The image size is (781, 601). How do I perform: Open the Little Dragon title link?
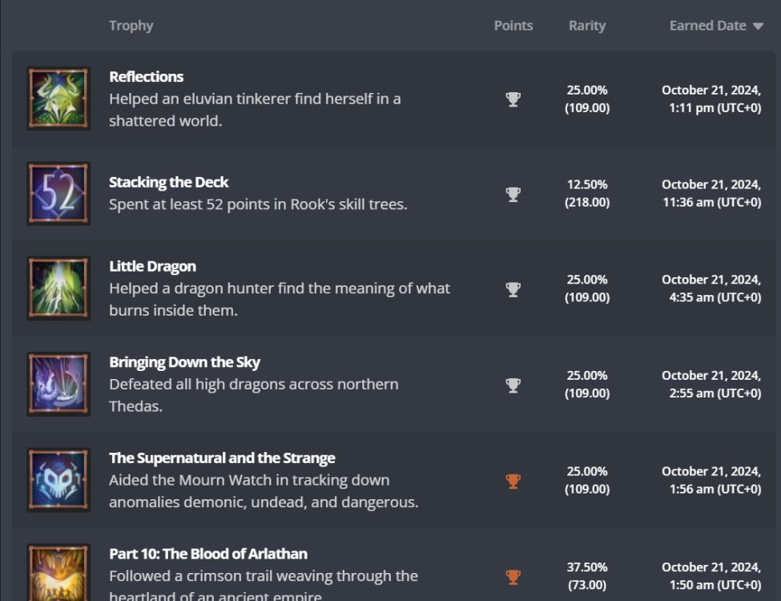coord(152,266)
